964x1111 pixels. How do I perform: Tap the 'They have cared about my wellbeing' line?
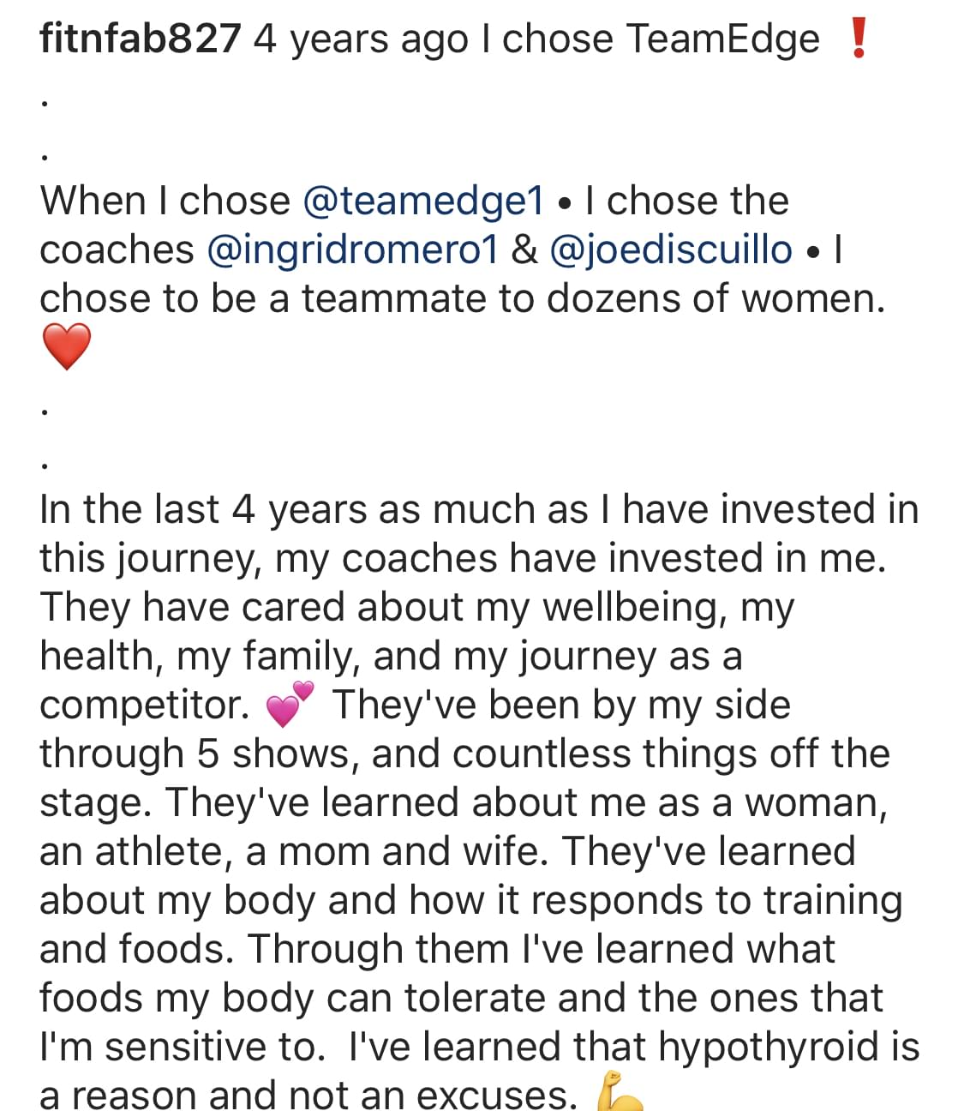417,608
